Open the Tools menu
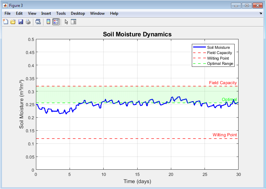Viewport: 266px width, 189px height. [61, 13]
